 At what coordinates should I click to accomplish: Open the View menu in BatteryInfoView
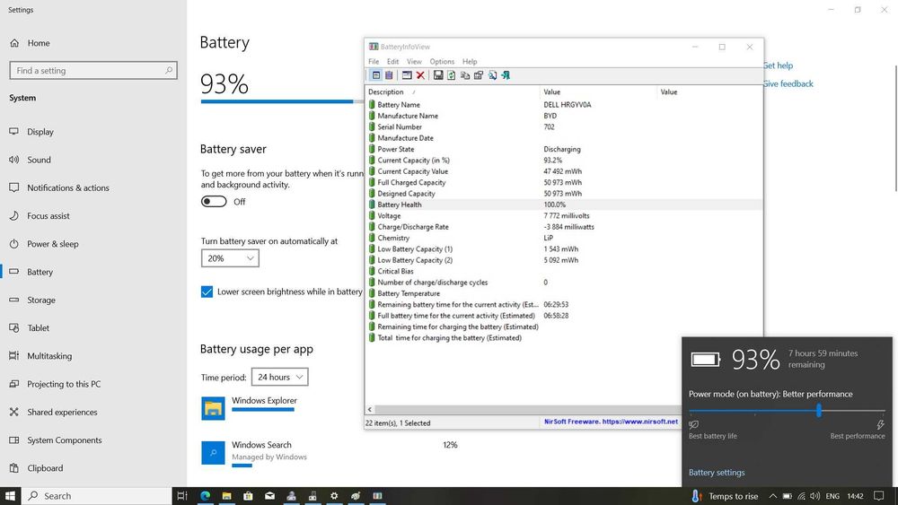click(x=414, y=61)
